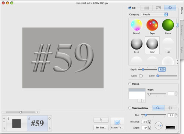Select the pointer arrow tool button

[x=101, y=120]
